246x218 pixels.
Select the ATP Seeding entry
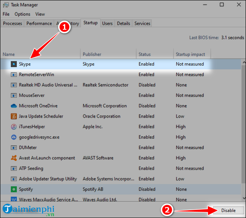pos(31,168)
